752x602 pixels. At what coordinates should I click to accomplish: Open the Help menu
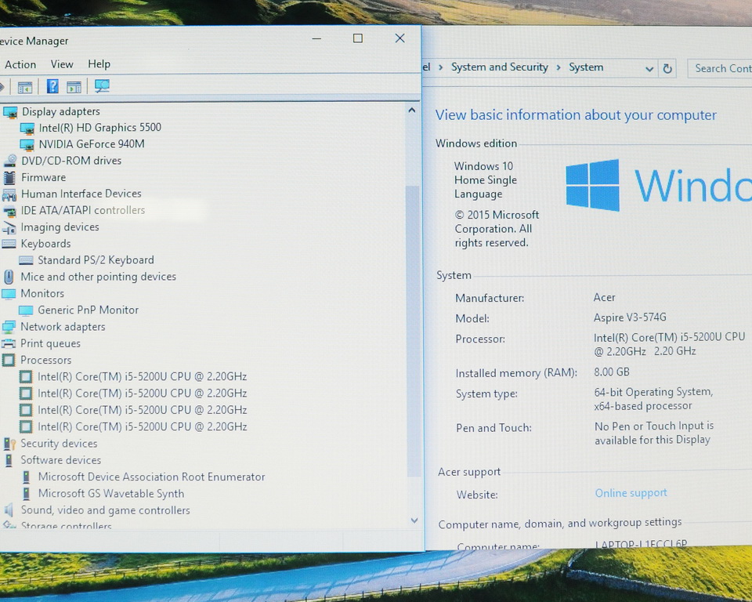(x=99, y=63)
